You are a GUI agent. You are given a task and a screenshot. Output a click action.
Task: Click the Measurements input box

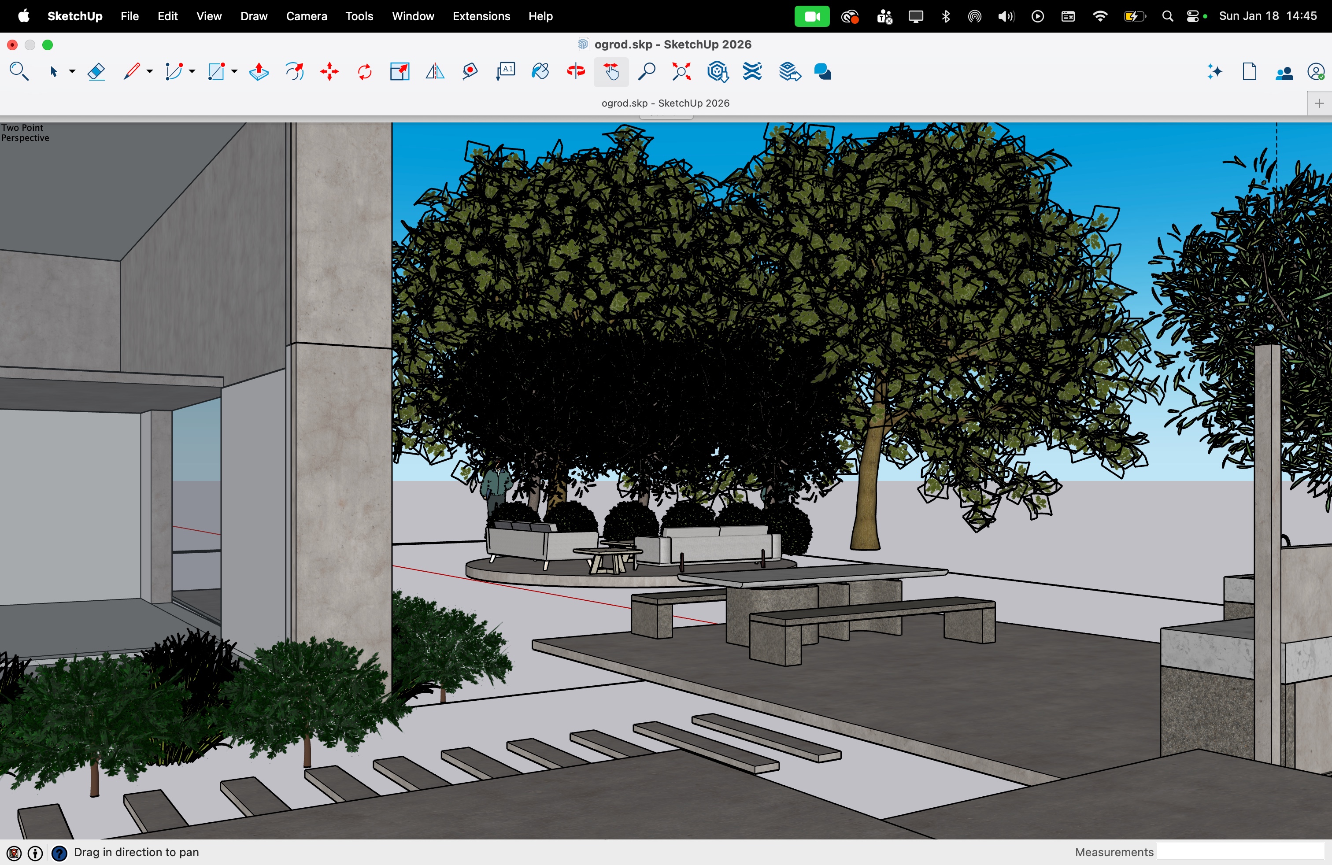coord(1240,852)
